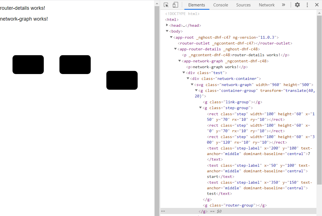This screenshot has width=322, height=216.
Task: Open the DevTools three-dot menu
Action: pyautogui.click(x=307, y=5)
